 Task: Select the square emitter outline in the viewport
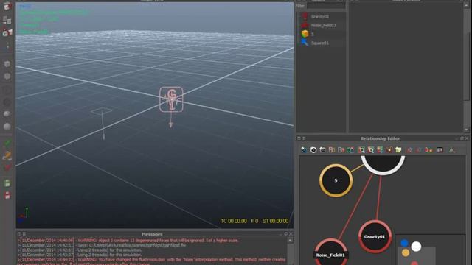click(102, 111)
